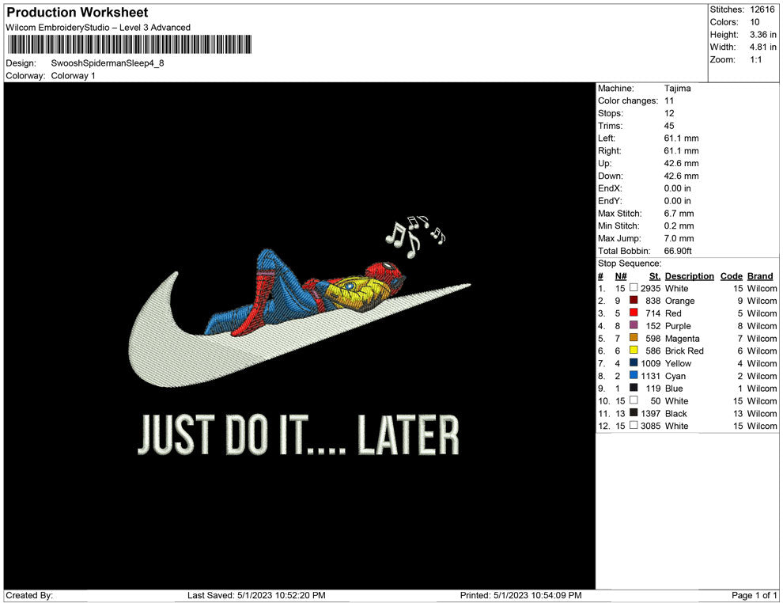
Task: Click the stitch count 2935 in row 1
Action: click(651, 288)
